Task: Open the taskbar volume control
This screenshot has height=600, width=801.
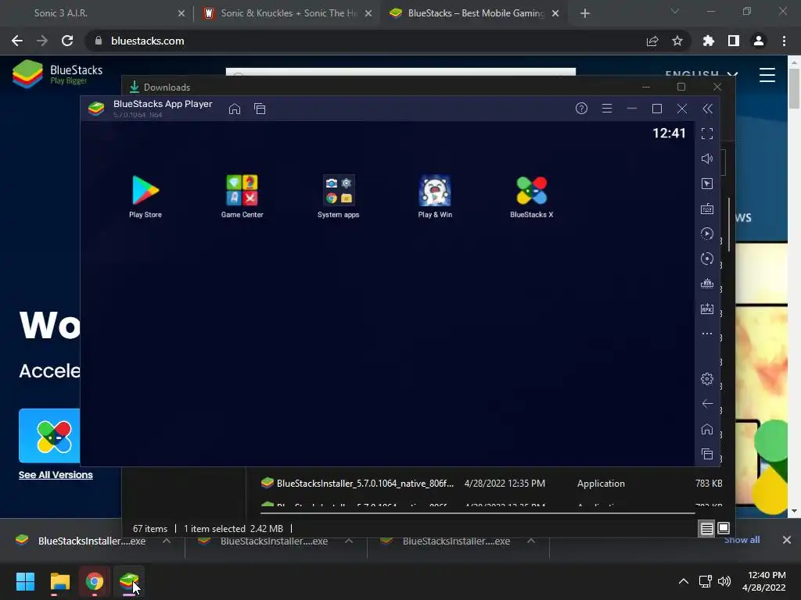Action: 724,581
